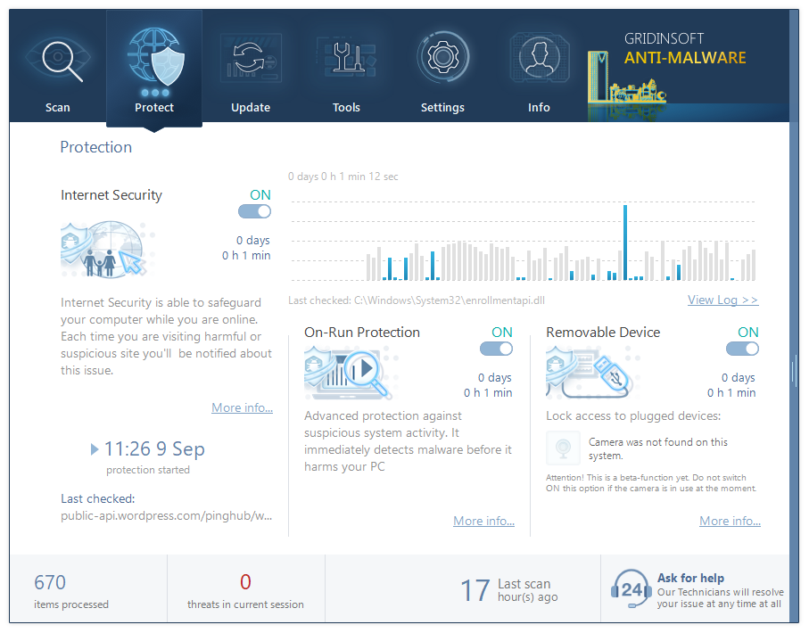Screen dimensions: 809x633
Task: Switch off Removable Device protection
Action: point(741,349)
